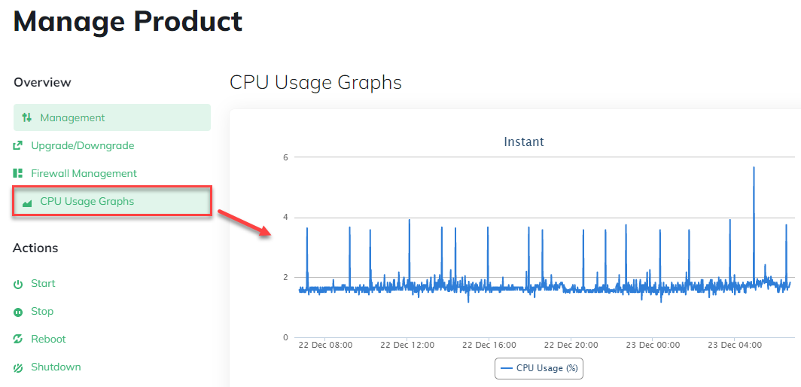
Task: Click the blue legend line swatch
Action: [x=506, y=368]
